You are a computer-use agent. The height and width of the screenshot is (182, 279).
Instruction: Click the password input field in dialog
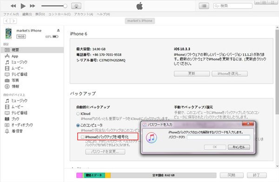(x=219, y=137)
